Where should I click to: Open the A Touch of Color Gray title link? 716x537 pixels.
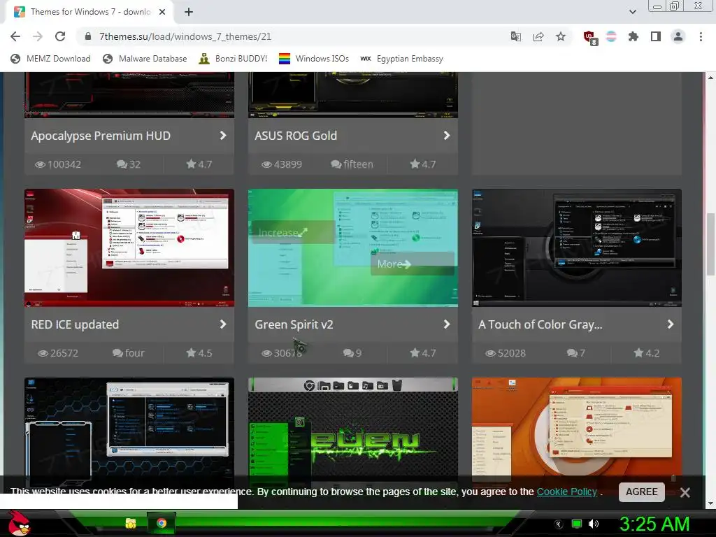pyautogui.click(x=540, y=324)
